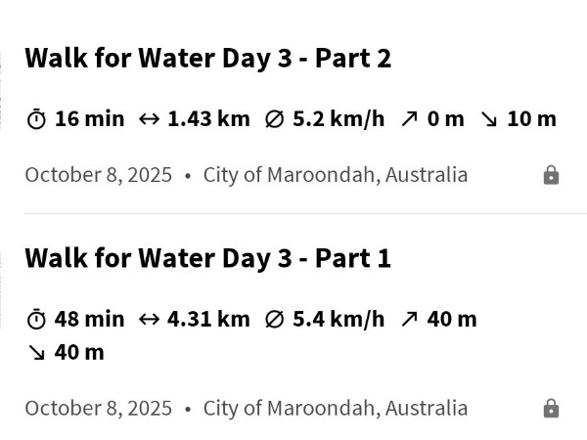587x440 pixels.
Task: Open Walk for Water Day 3 - Part 2
Action: [x=207, y=59]
